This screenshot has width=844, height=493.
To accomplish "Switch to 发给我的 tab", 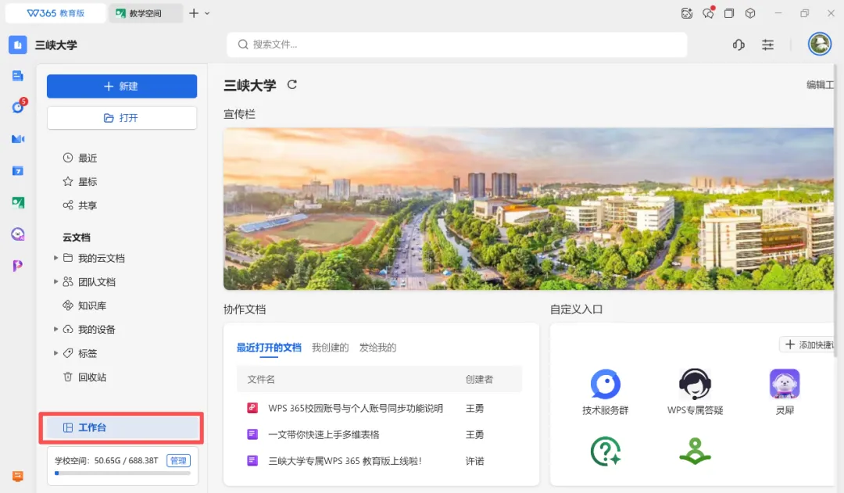I will (x=377, y=348).
